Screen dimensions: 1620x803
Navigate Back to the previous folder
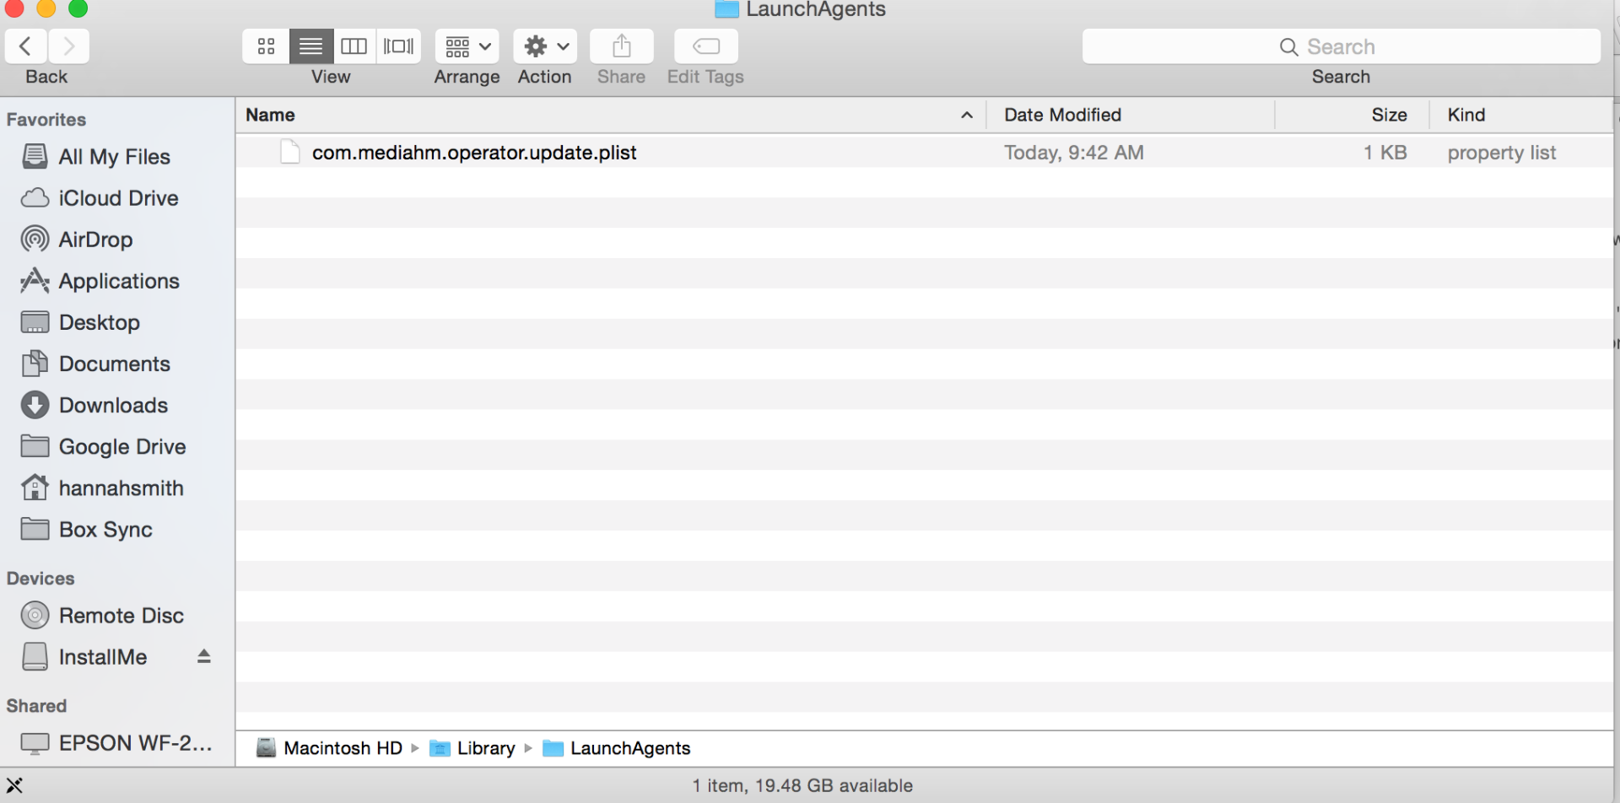[25, 46]
